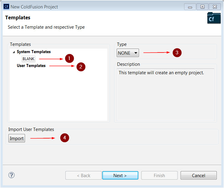Select the User Templates node
The width and height of the screenshot is (224, 188).
(31, 65)
